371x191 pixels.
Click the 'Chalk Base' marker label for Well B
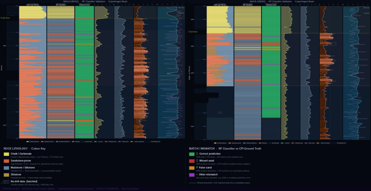pyautogui.click(x=193, y=31)
